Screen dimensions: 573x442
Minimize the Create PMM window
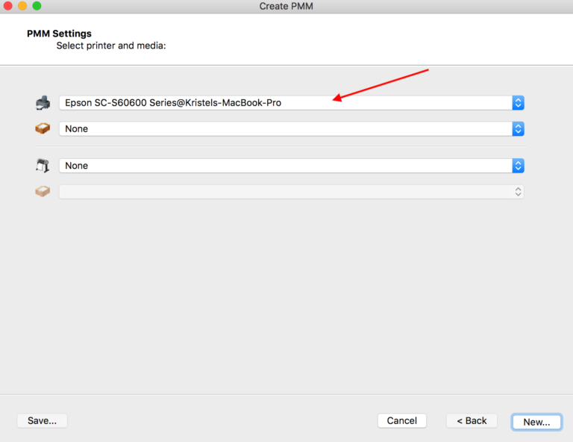22,6
